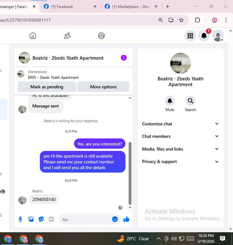
Task: Choose a sticker from the sticker icon
Action: (x=41, y=219)
